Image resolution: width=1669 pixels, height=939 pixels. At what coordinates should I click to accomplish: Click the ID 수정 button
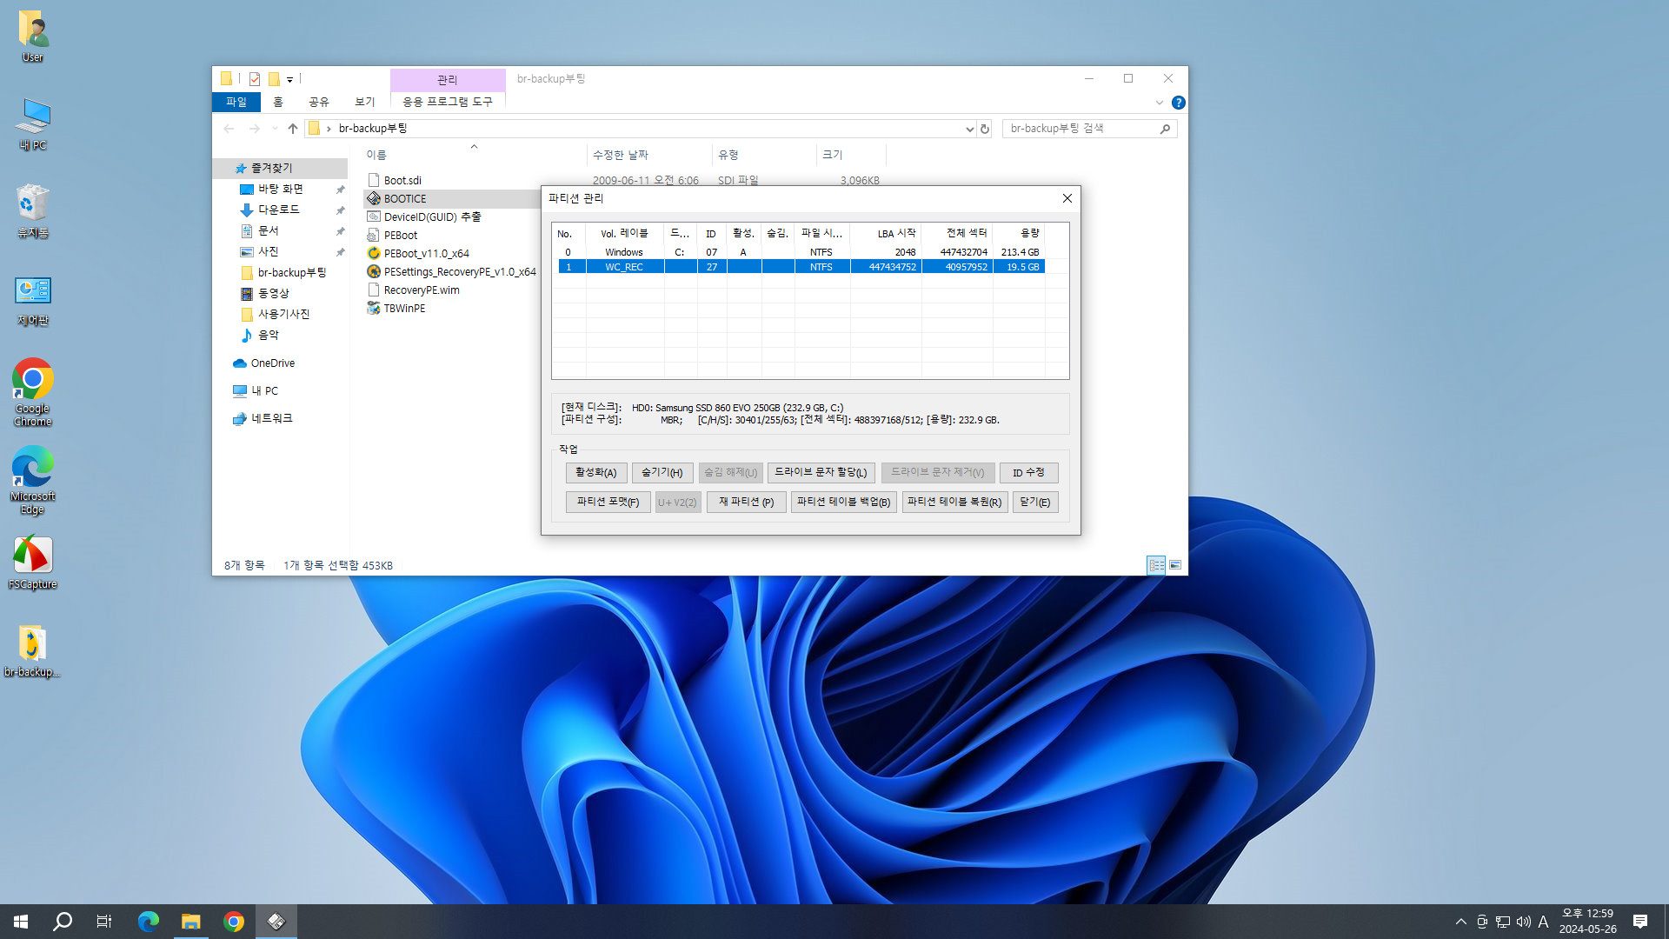tap(1028, 473)
